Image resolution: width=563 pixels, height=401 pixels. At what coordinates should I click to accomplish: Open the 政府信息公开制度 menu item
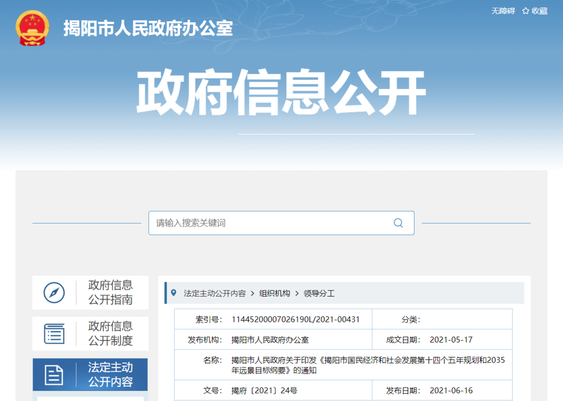[x=91, y=333]
